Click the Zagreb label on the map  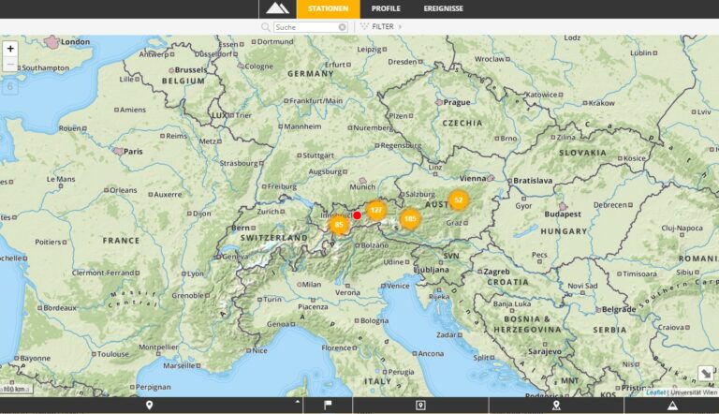click(496, 272)
